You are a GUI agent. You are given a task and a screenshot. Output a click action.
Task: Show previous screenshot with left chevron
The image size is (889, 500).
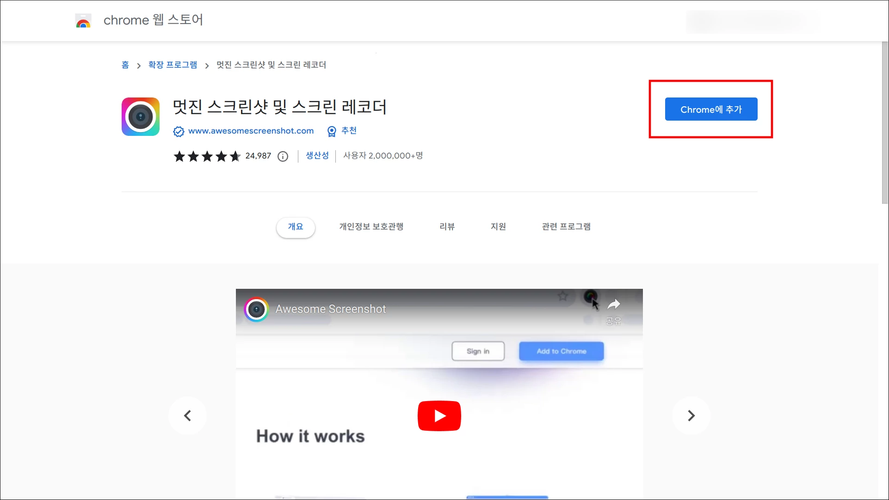(x=187, y=415)
